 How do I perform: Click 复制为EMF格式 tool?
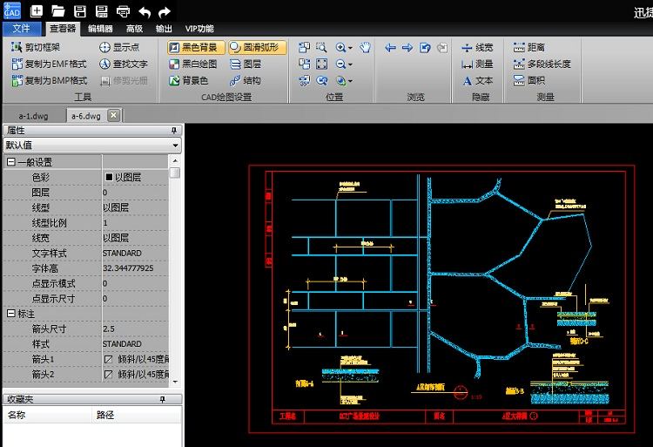(49, 64)
